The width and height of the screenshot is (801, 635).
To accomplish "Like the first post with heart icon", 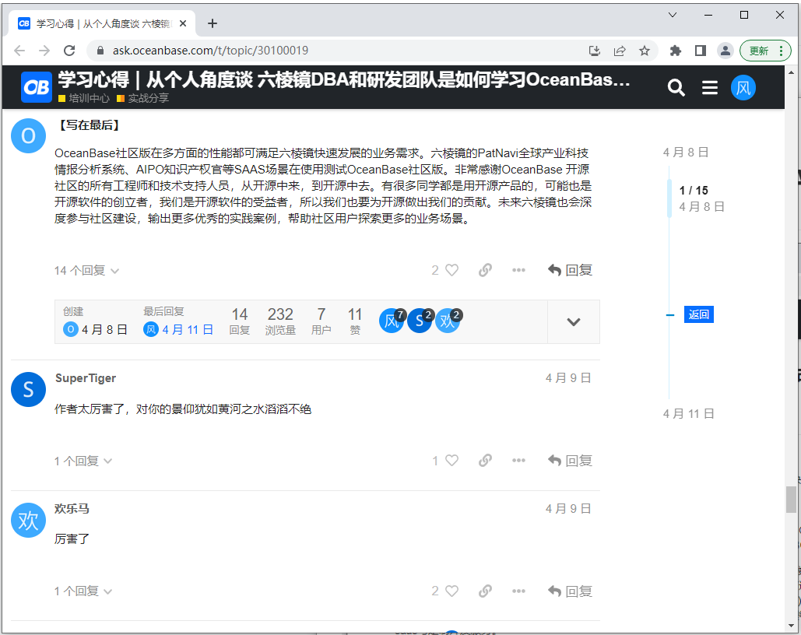I will tap(452, 270).
